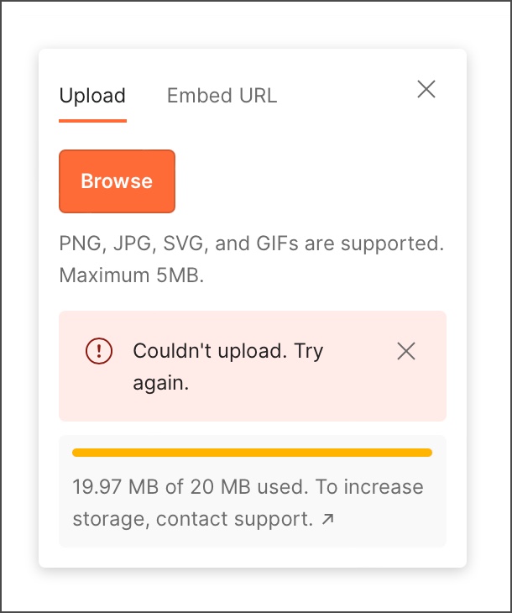Image resolution: width=512 pixels, height=613 pixels.
Task: Click the orange Browse button
Action: (x=117, y=181)
